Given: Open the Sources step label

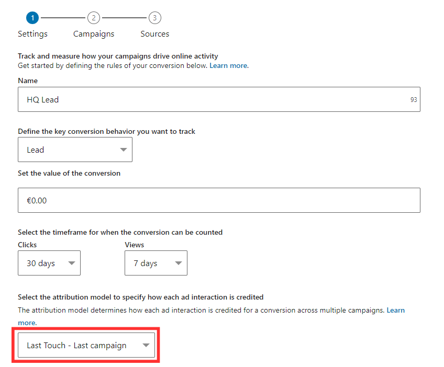Looking at the screenshot, I should (154, 34).
